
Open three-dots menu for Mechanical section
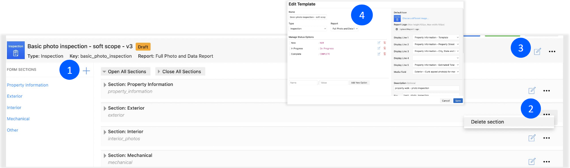tap(547, 162)
